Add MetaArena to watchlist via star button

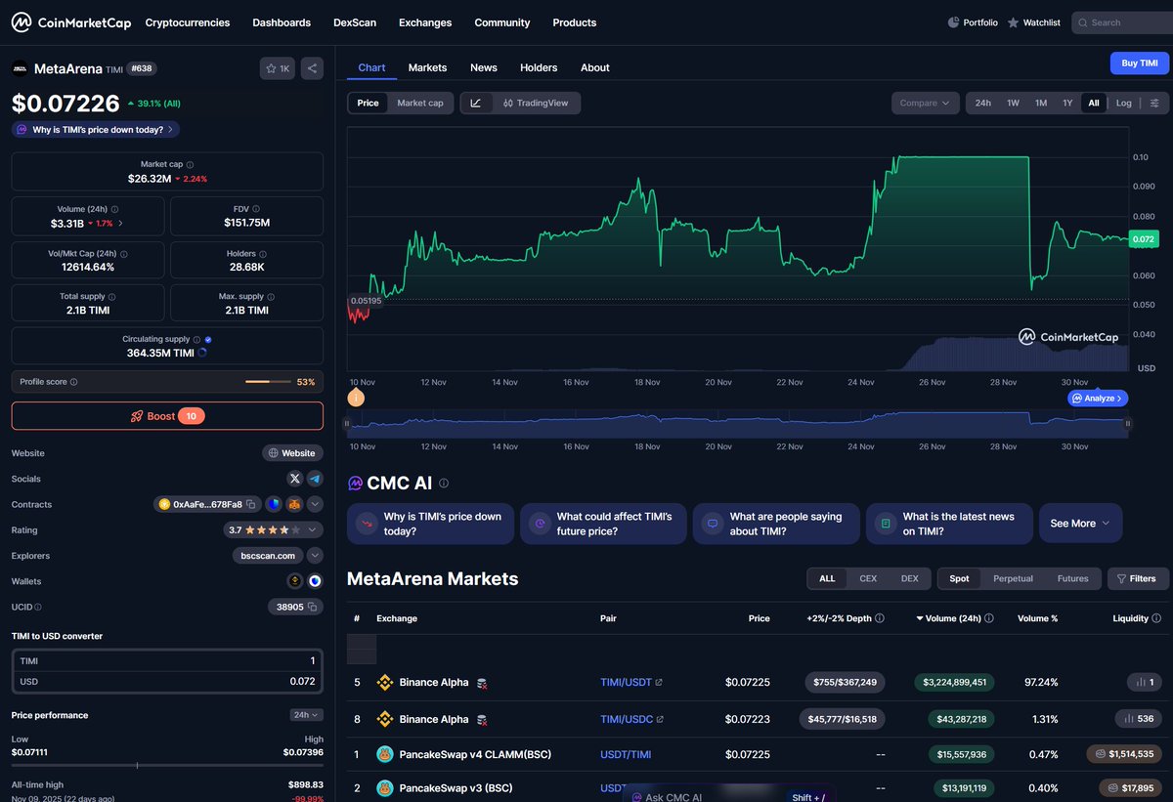[x=278, y=68]
